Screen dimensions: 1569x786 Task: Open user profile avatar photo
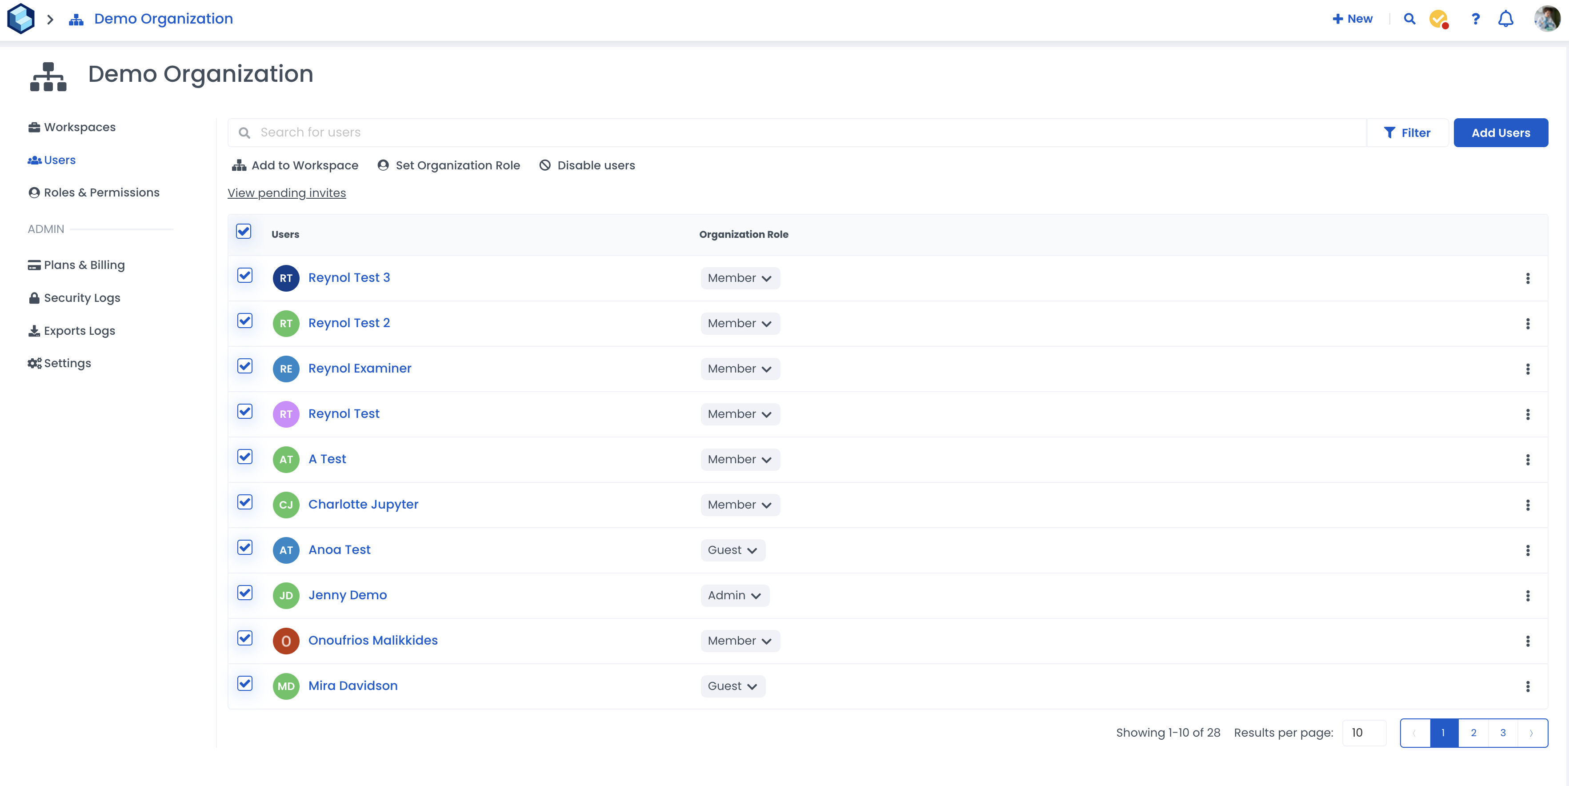click(1546, 19)
